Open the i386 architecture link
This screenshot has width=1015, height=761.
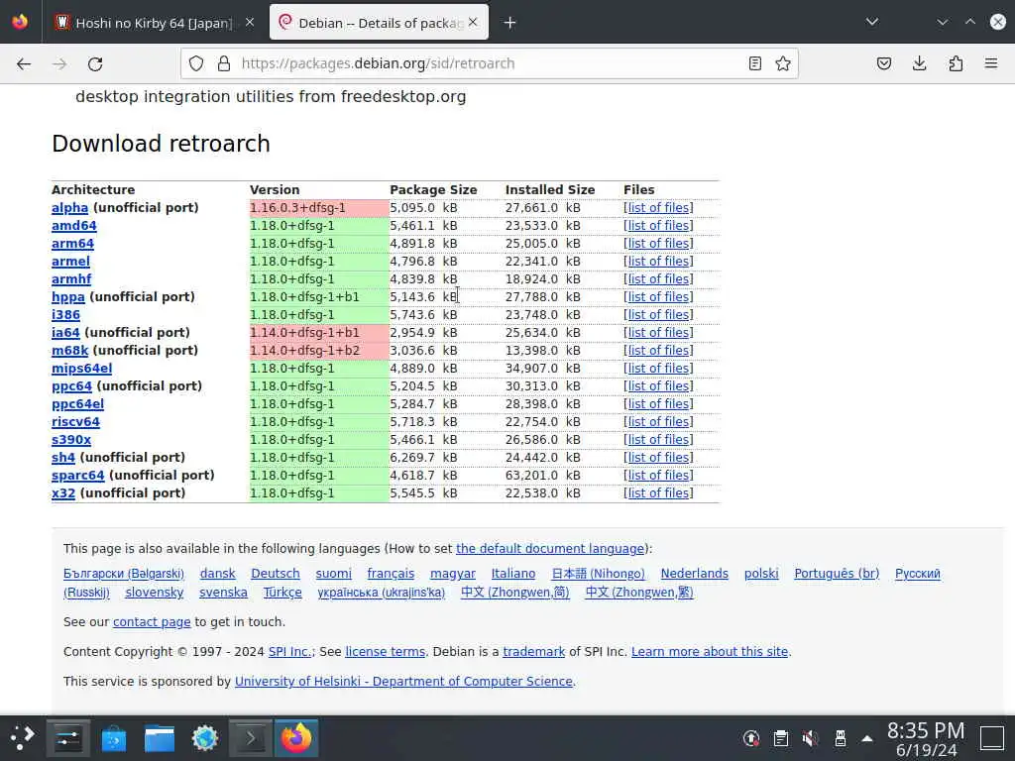65,314
